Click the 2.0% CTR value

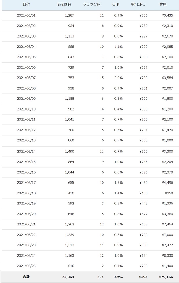[118, 78]
